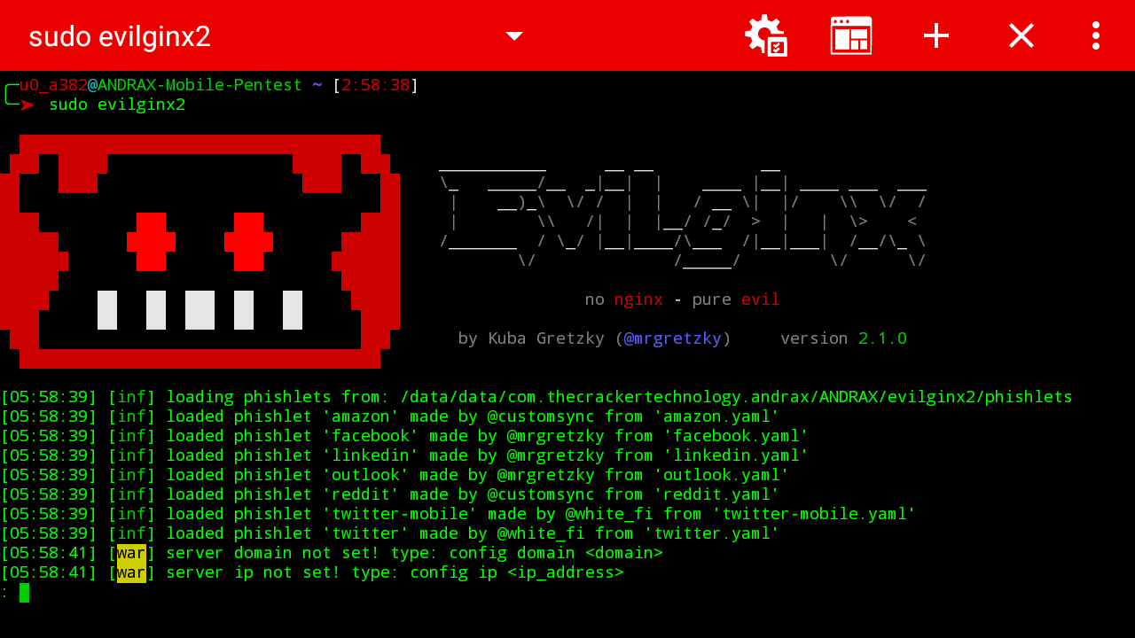
Task: Open the three-dot overflow menu
Action: (x=1096, y=35)
